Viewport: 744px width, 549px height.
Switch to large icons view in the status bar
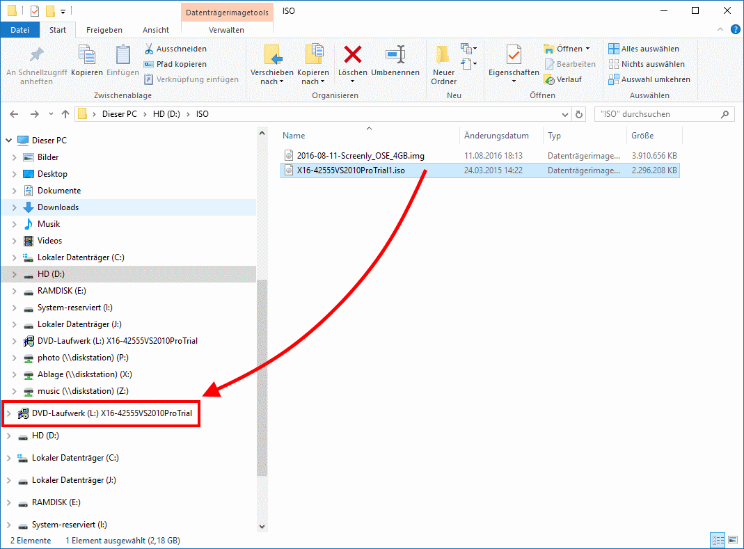[x=733, y=540]
